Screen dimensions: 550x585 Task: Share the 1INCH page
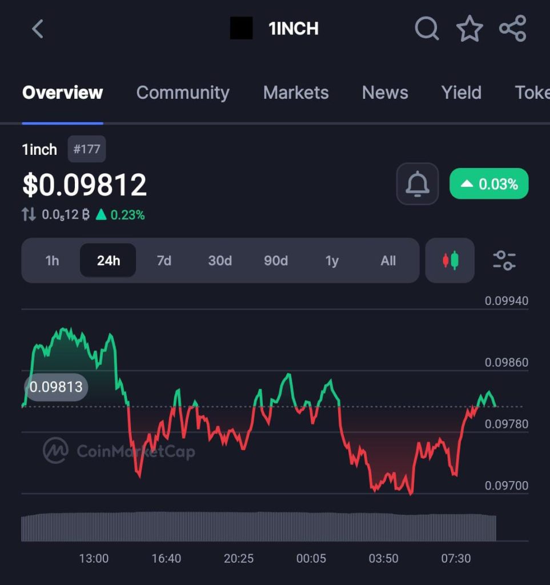513,29
